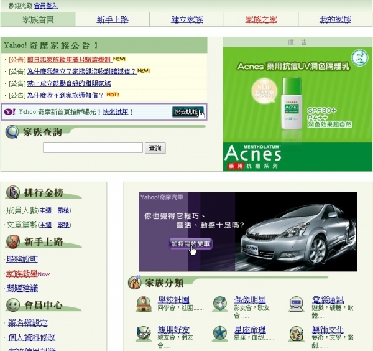Open the 學校社團 category link

click(x=173, y=300)
